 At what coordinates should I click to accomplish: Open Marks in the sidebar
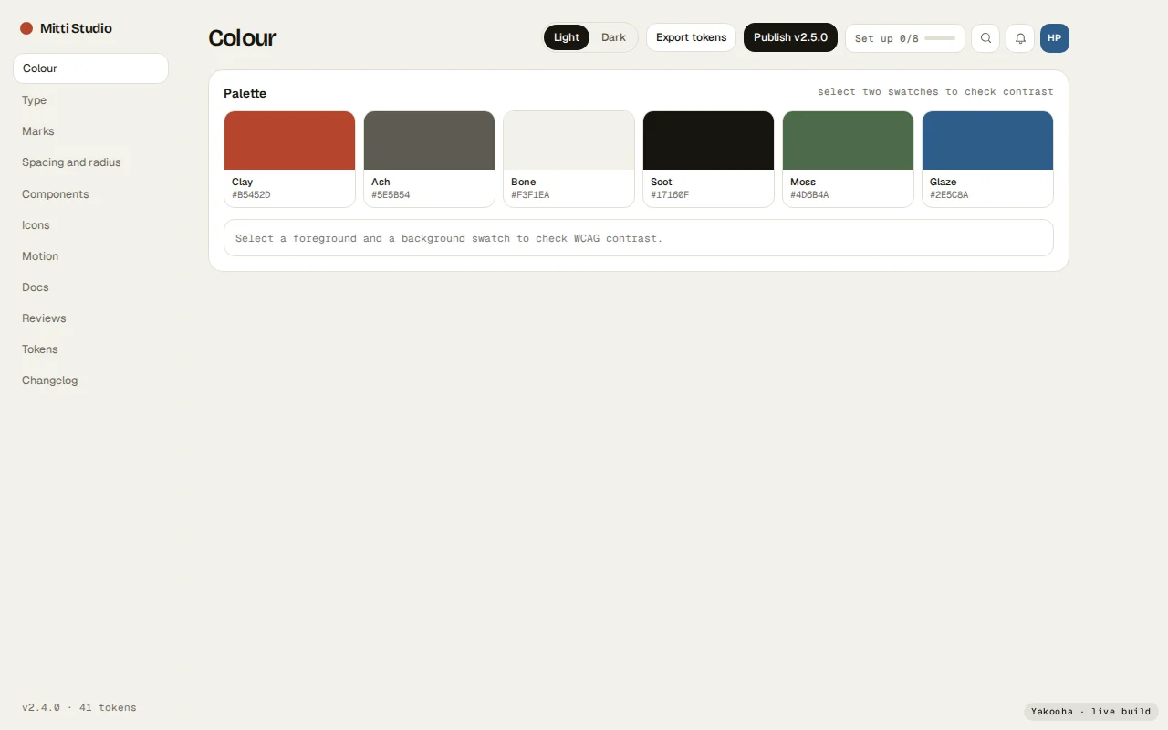[x=90, y=131]
